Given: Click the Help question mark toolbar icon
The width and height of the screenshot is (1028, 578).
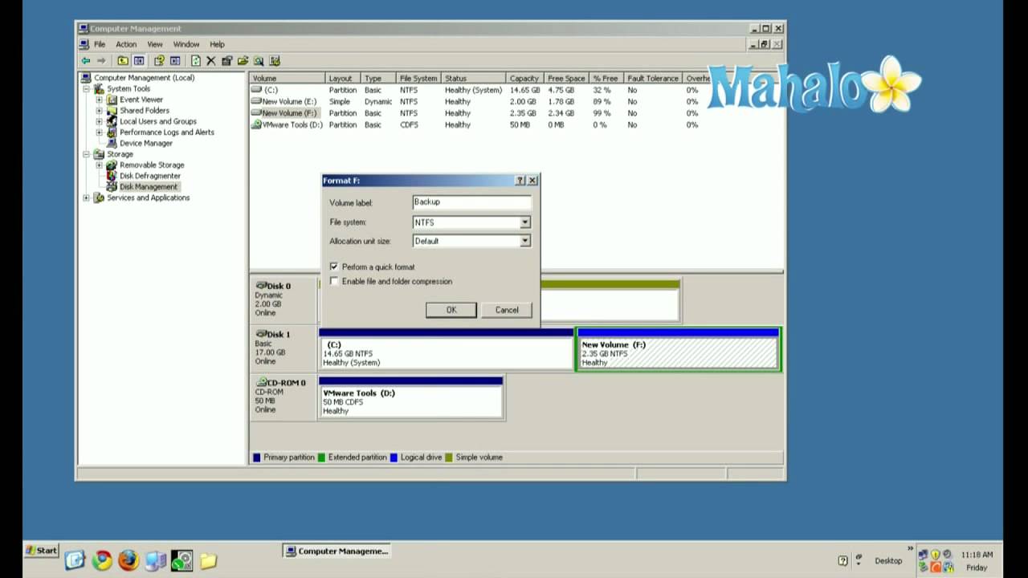Looking at the screenshot, I should coord(159,61).
